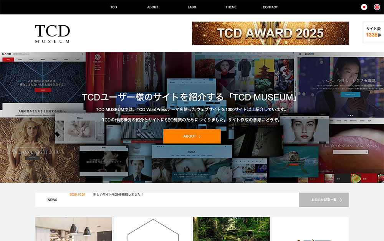Click the TCD MUSEUM logo
Screen dimensions: 384x241
point(53,34)
